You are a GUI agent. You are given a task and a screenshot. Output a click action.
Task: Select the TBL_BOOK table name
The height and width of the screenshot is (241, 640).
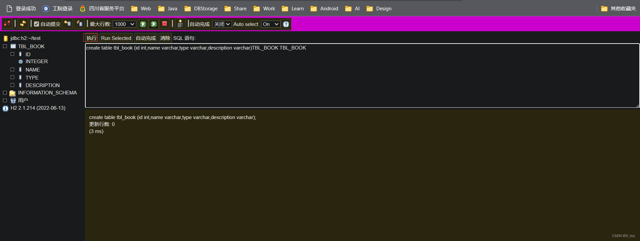click(x=31, y=47)
